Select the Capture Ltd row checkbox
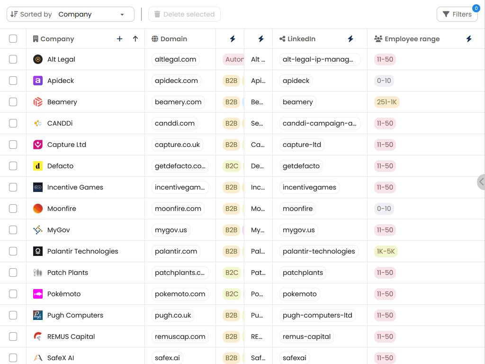The height and width of the screenshot is (364, 485). coord(13,145)
